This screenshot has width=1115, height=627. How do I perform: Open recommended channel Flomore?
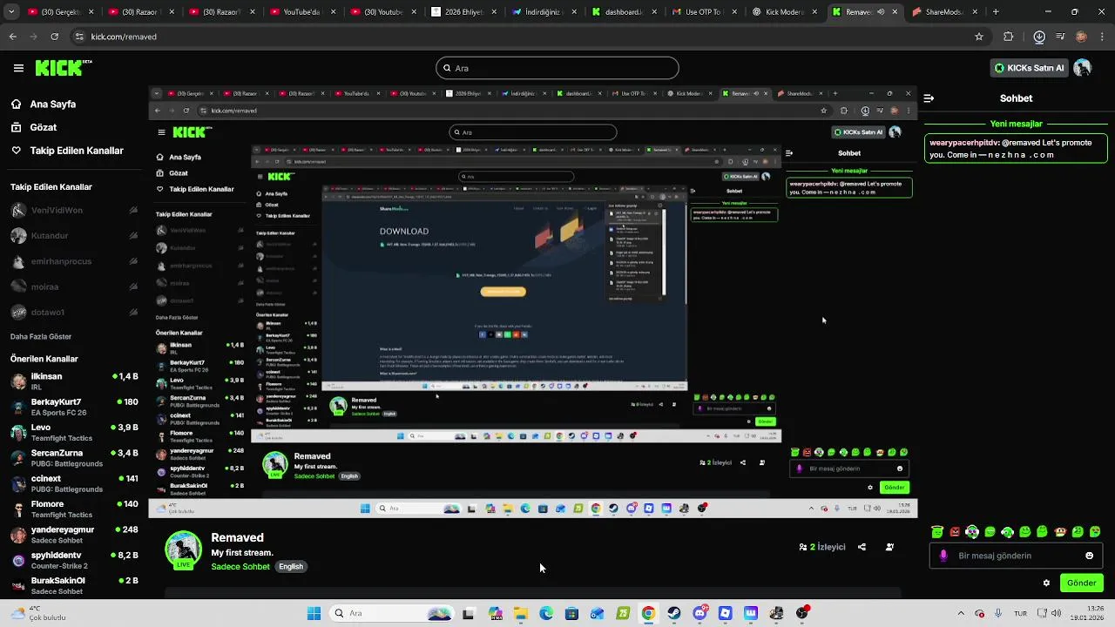[74, 509]
